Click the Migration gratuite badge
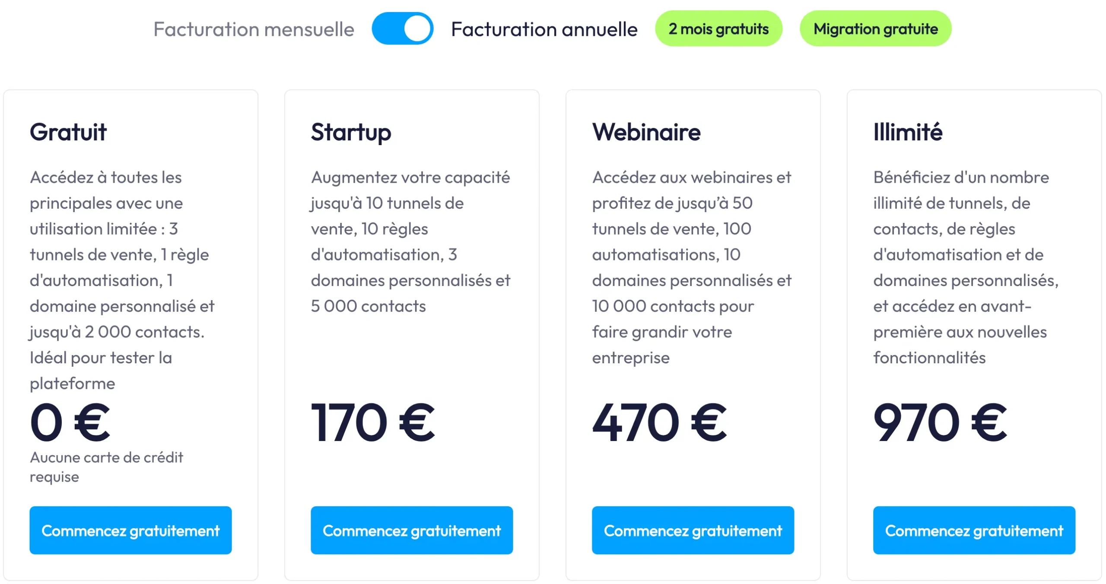Screen dimensions: 1106x584 (875, 29)
